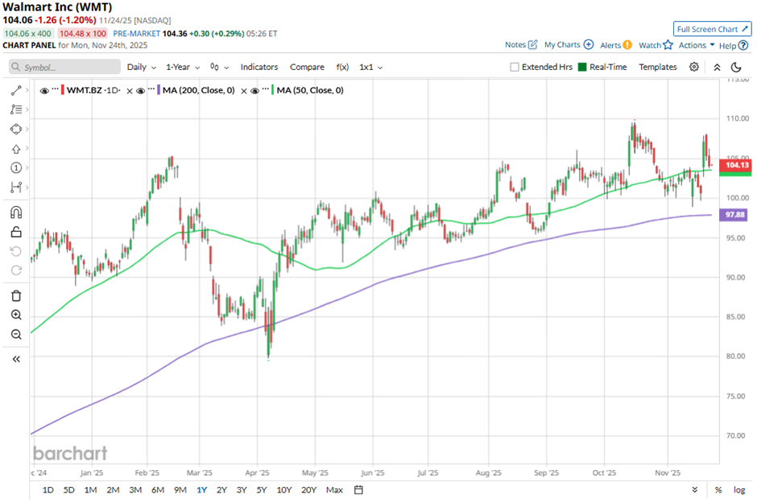The image size is (757, 503).
Task: Open the Actions dropdown menu
Action: [696, 45]
